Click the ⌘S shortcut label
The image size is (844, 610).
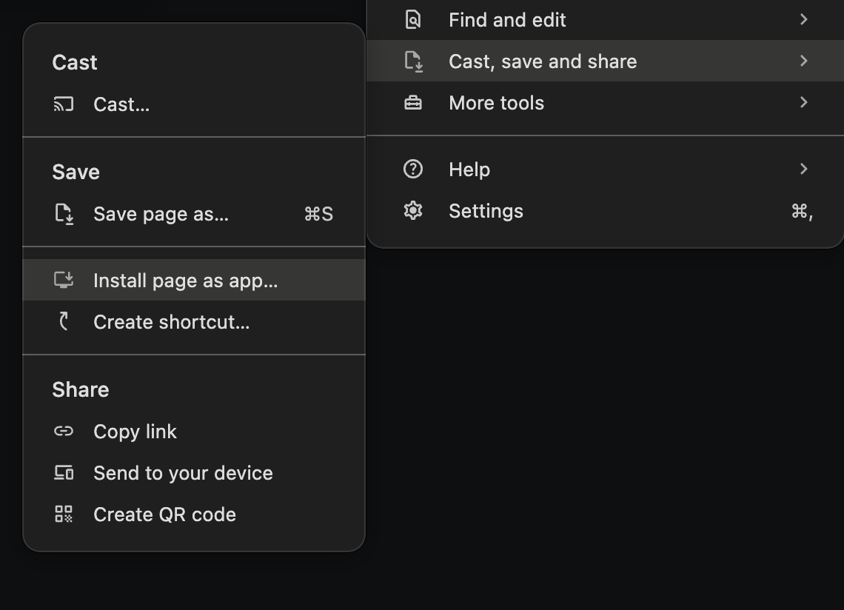(x=318, y=214)
